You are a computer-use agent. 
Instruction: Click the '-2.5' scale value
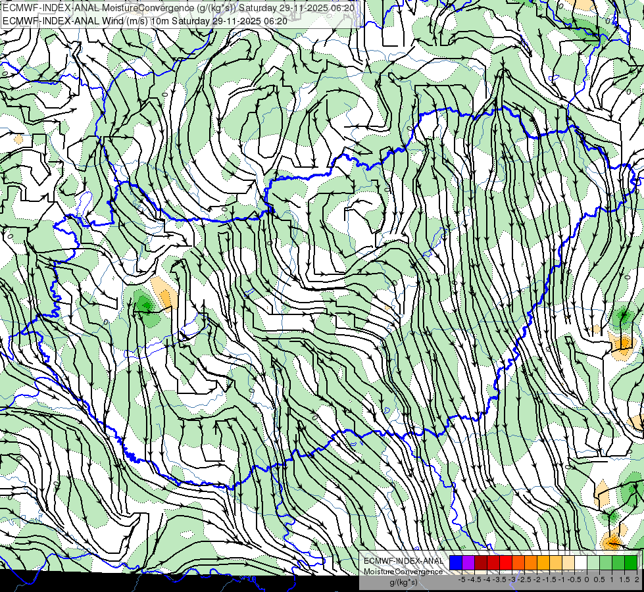coord(524,580)
